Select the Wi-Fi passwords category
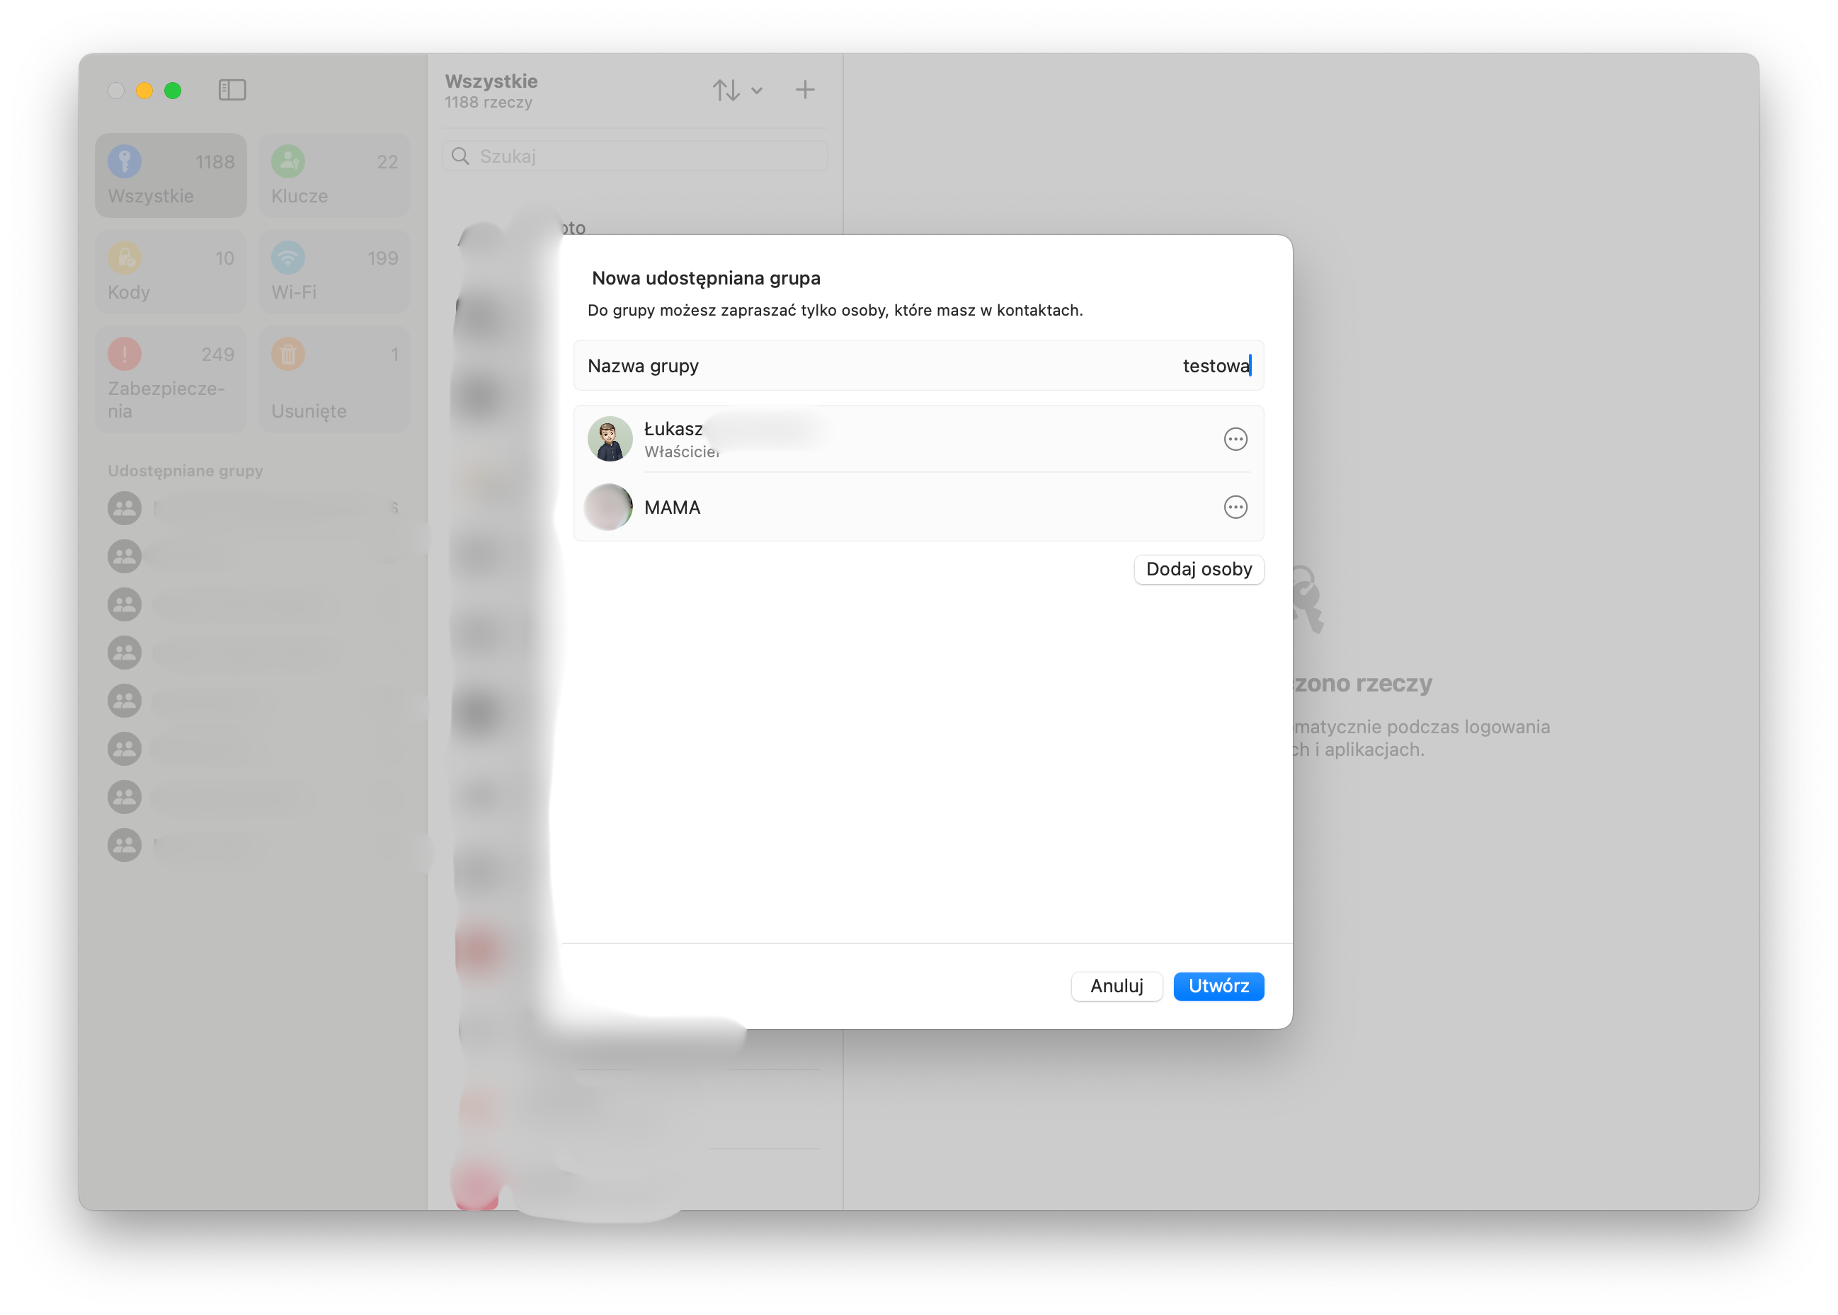 pyautogui.click(x=333, y=272)
